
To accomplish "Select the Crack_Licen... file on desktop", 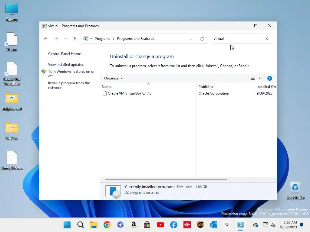I will 12,160.
